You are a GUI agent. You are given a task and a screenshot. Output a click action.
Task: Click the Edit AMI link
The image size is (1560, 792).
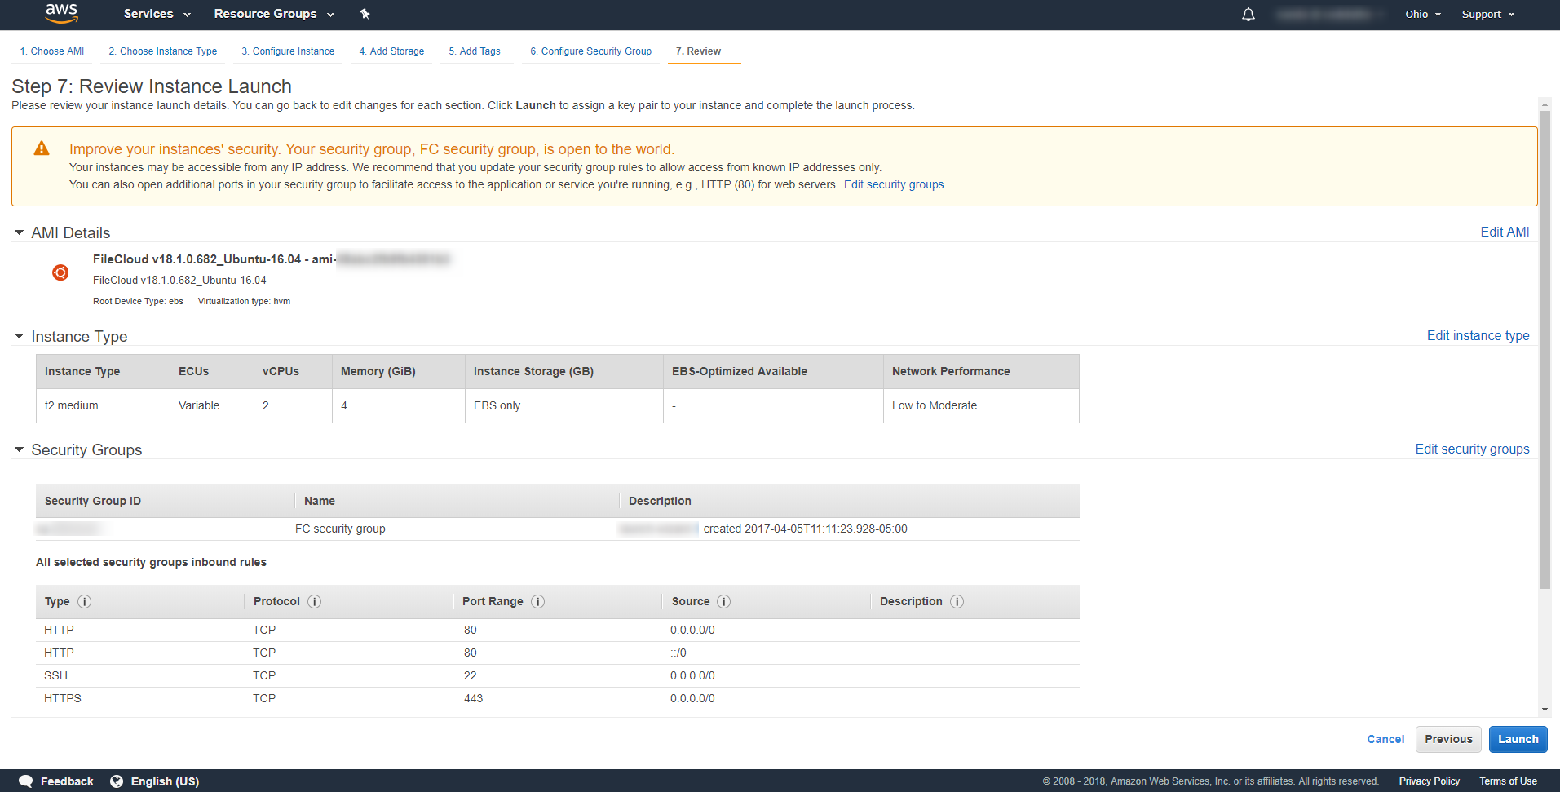tap(1504, 232)
